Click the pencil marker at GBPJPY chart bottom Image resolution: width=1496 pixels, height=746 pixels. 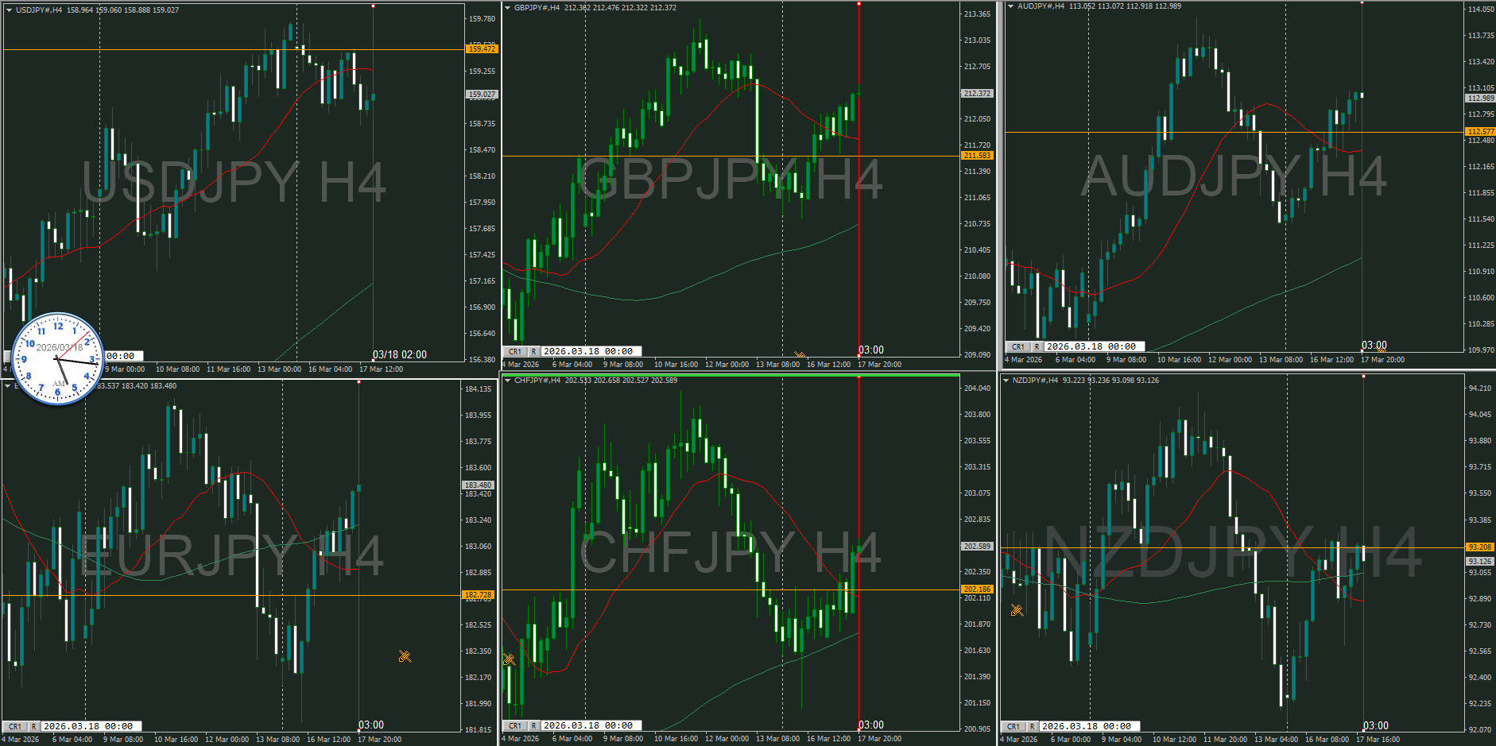[x=799, y=355]
